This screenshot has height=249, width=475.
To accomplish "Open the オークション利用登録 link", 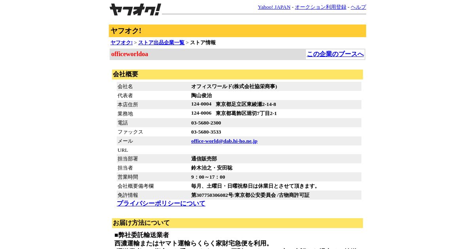I will [320, 7].
